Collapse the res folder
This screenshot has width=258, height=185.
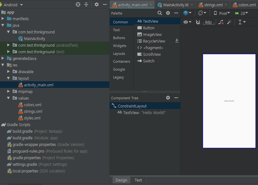point(3,65)
